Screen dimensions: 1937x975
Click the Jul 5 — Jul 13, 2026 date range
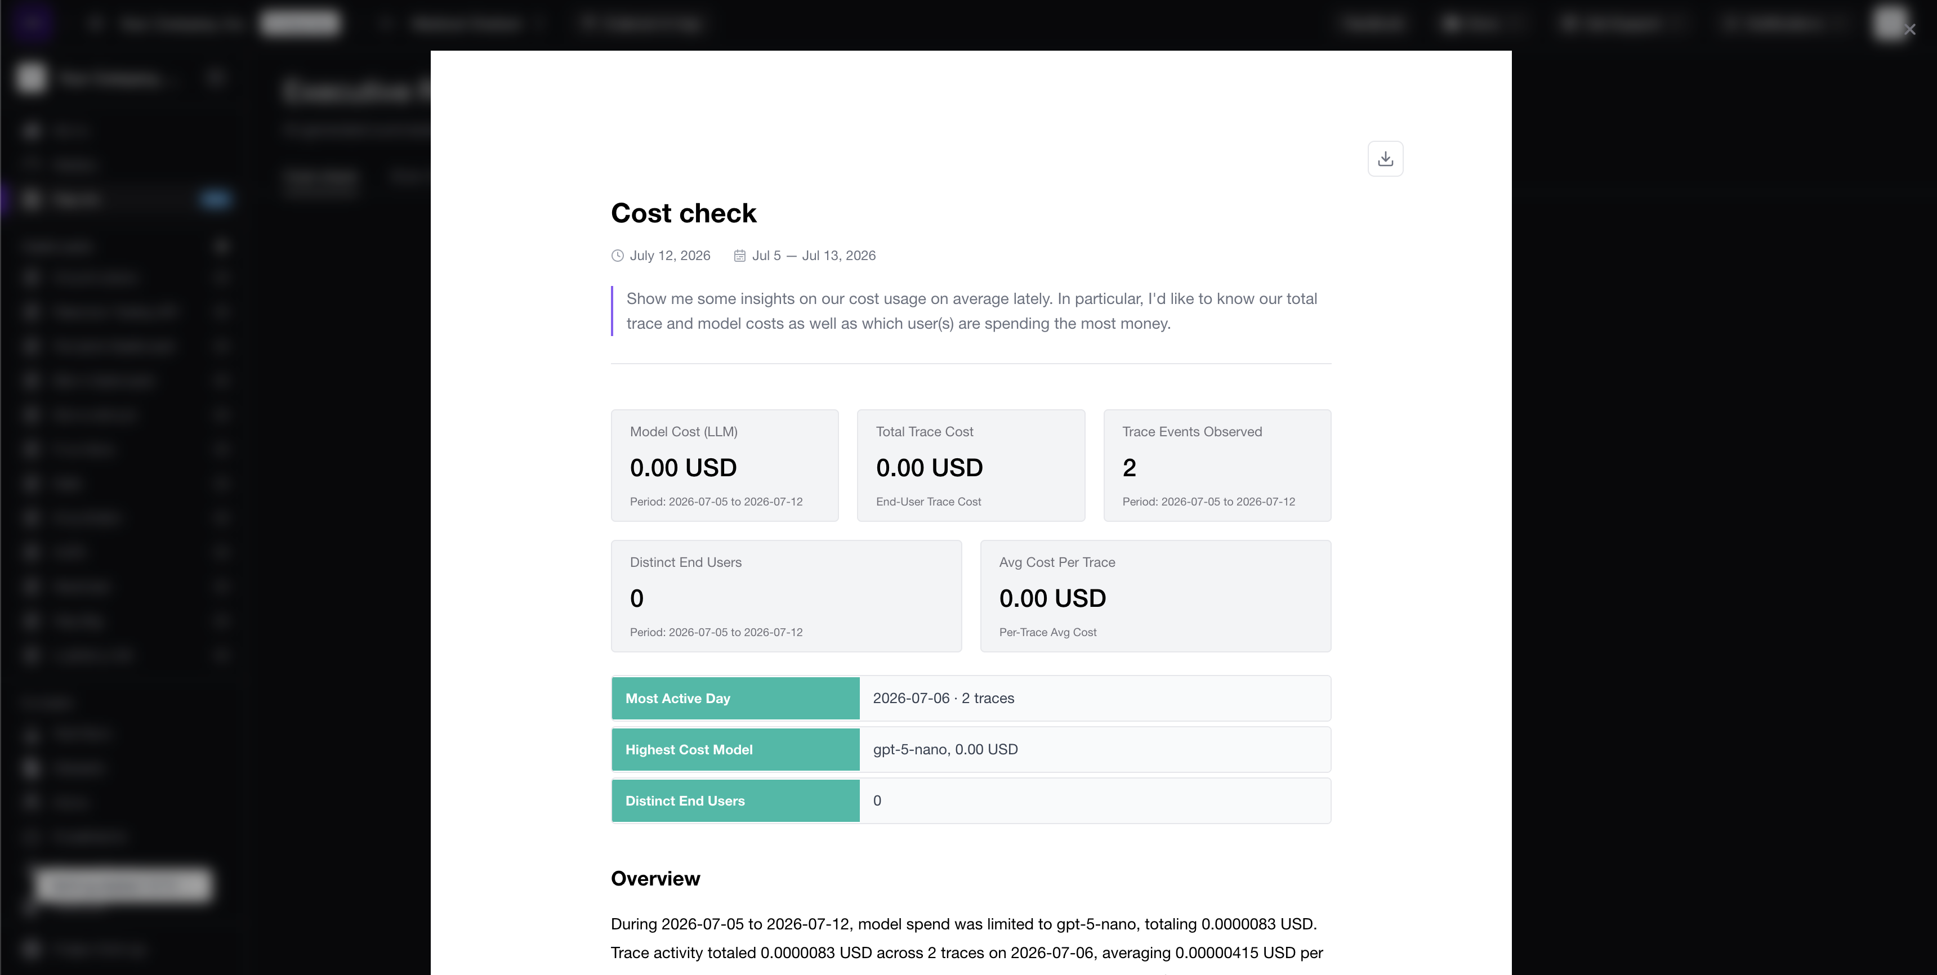814,256
